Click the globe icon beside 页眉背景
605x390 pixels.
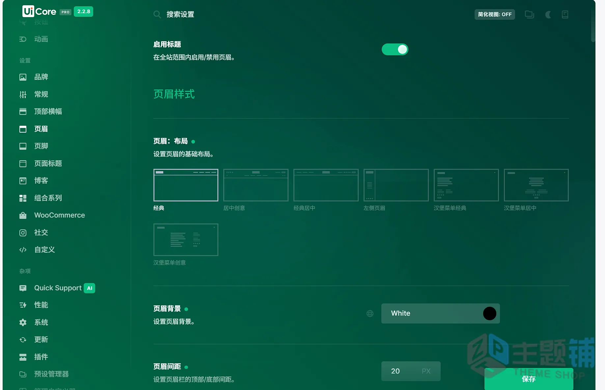pos(370,314)
